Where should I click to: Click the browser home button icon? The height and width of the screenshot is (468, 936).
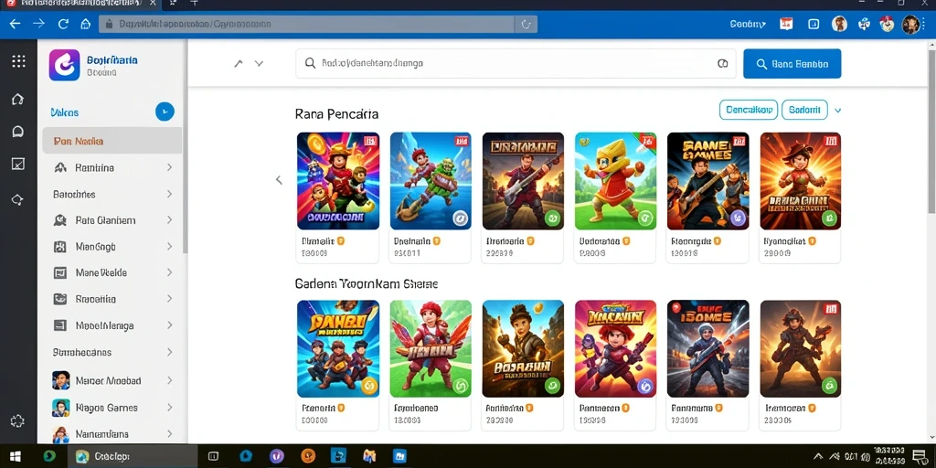[x=85, y=24]
